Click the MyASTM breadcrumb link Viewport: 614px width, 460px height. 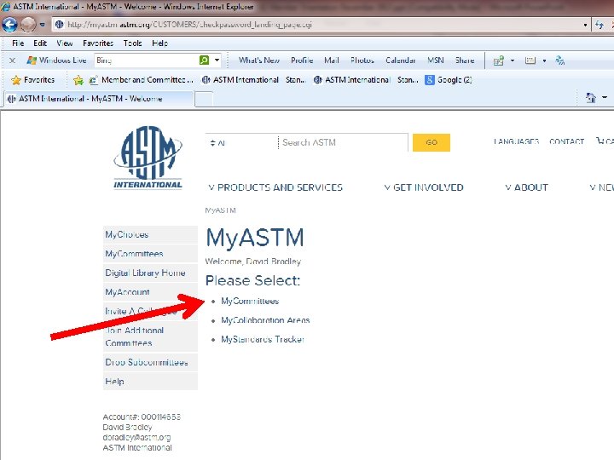(221, 210)
